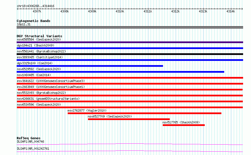
Task: Select the 18p11.31 band label
Action: click(x=24, y=24)
